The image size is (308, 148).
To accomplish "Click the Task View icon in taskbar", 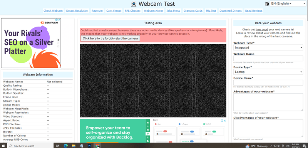I will click(57, 146).
